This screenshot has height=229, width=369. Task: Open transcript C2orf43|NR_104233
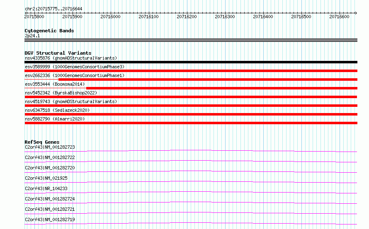pos(46,188)
